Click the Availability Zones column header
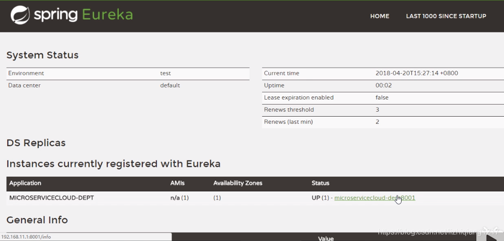 pyautogui.click(x=238, y=183)
